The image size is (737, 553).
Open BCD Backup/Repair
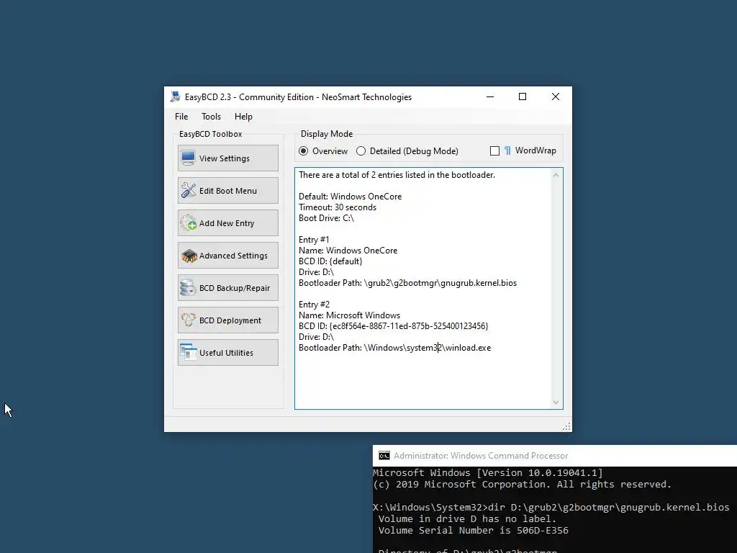click(228, 288)
